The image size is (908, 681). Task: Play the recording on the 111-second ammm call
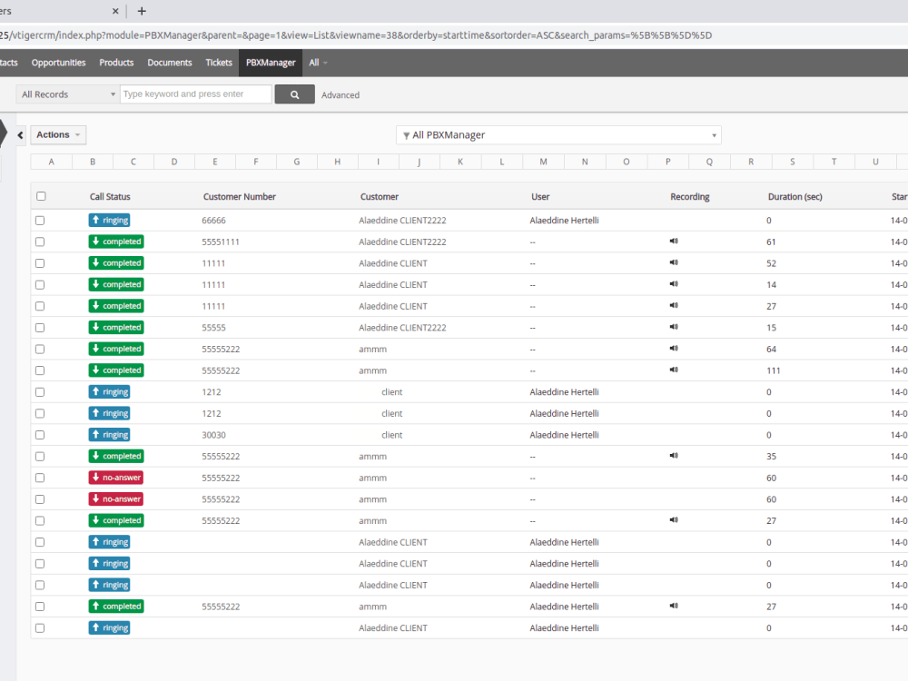(x=674, y=370)
